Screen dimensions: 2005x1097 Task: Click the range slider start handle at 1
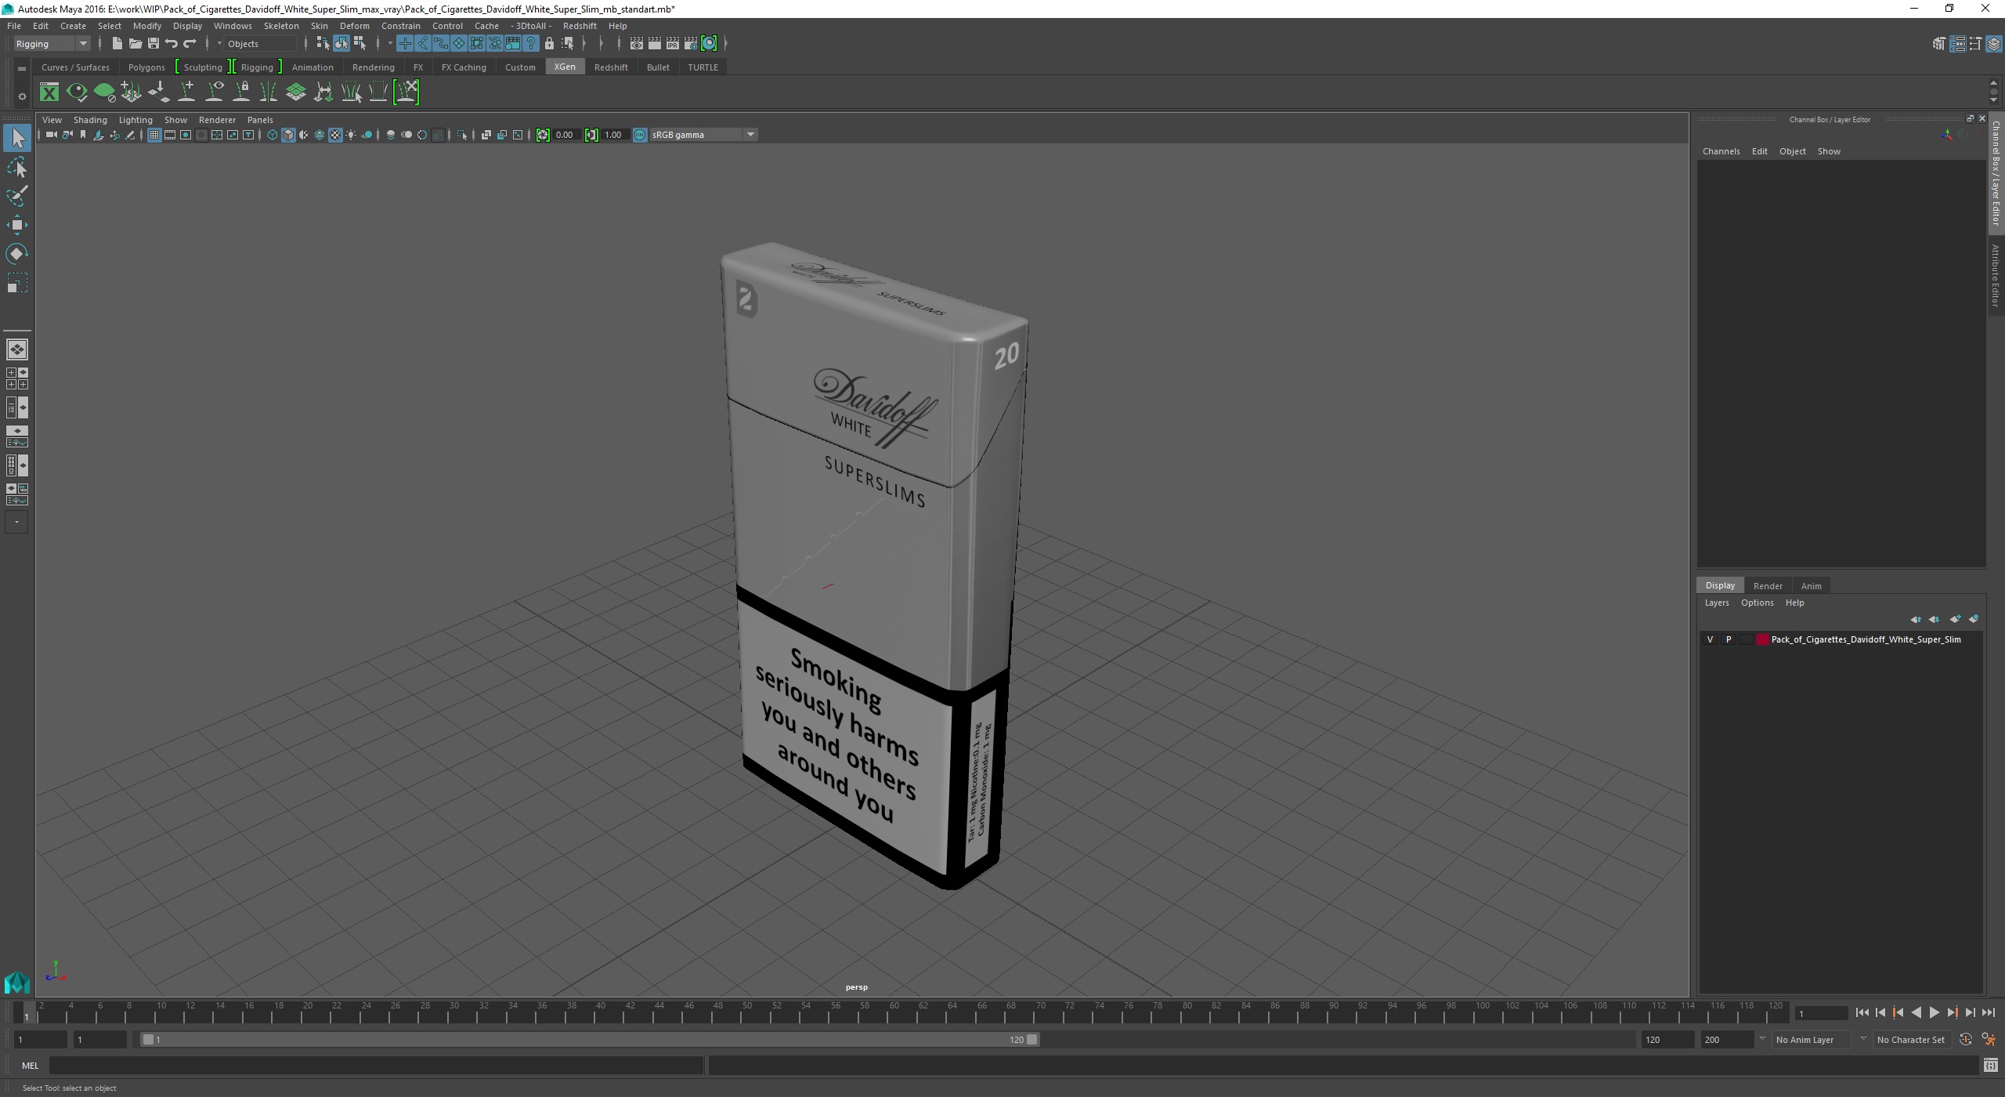coord(147,1040)
